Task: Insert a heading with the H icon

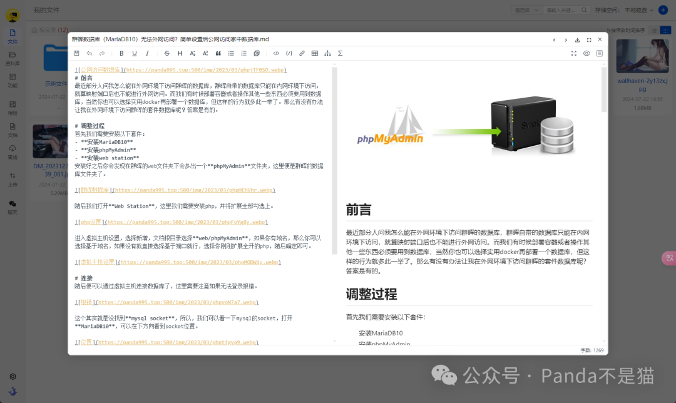Action: [180, 53]
